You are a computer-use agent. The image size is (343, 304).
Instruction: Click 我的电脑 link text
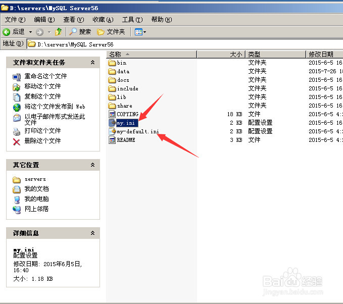pyautogui.click(x=36, y=199)
